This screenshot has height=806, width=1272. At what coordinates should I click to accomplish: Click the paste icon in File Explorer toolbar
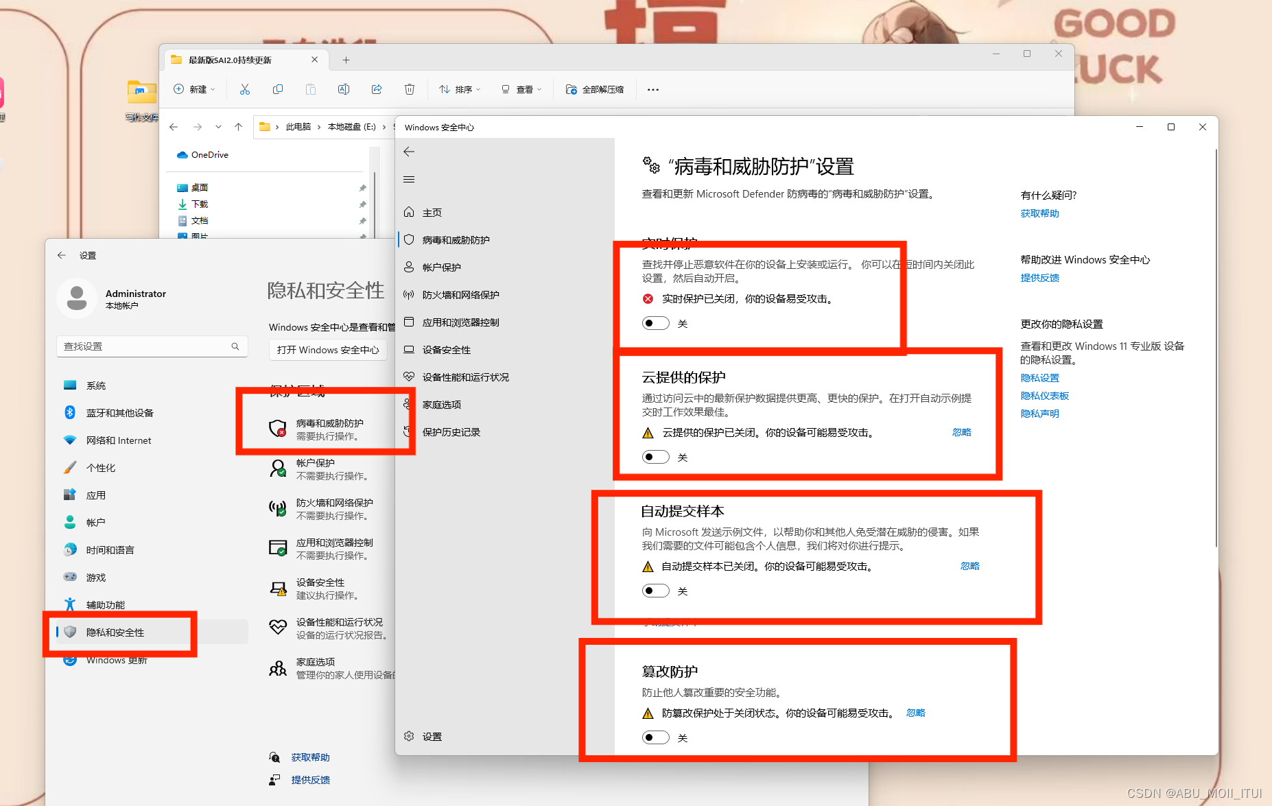[x=311, y=89]
